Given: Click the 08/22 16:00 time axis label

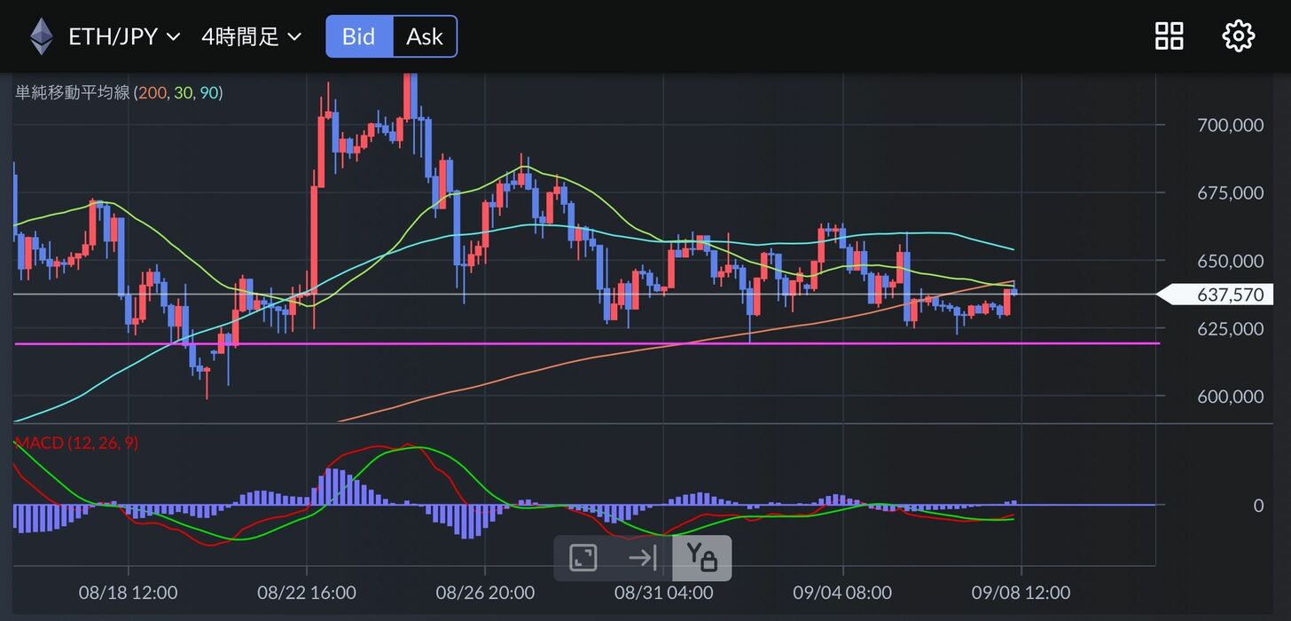Looking at the screenshot, I should (x=307, y=592).
